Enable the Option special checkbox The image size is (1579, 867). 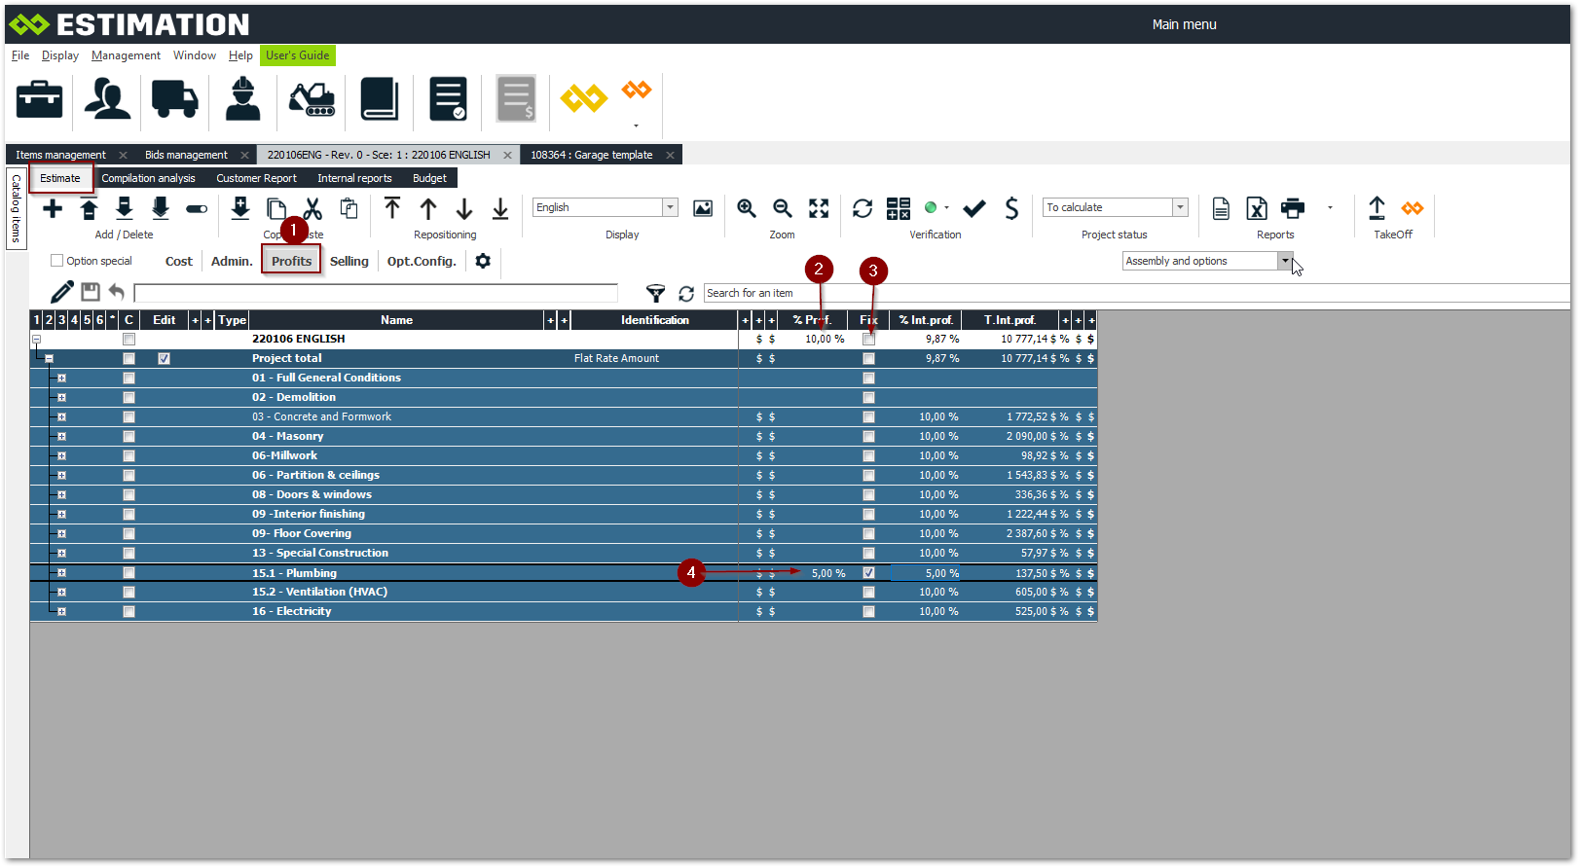pos(57,261)
